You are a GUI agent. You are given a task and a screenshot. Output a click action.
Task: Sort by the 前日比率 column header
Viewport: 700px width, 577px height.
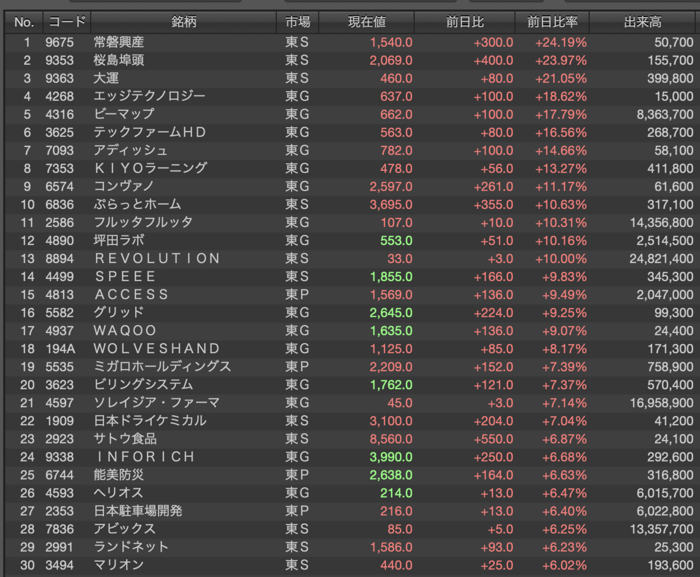tap(552, 22)
